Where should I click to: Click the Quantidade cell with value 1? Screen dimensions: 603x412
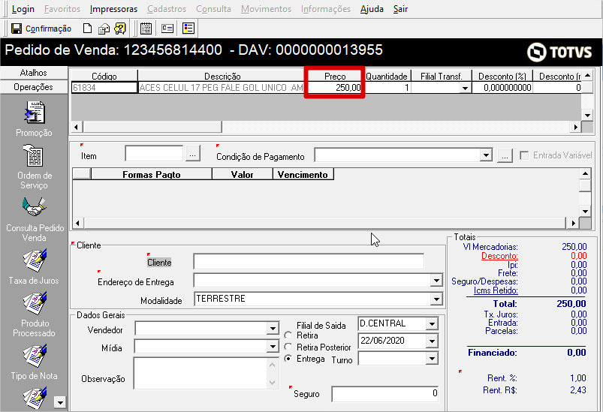tap(387, 88)
